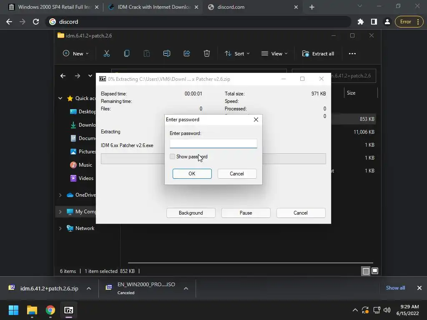The image size is (427, 320).
Task: Open idm.6.41.2+patch.2.6.zip download item
Action: pos(43,288)
